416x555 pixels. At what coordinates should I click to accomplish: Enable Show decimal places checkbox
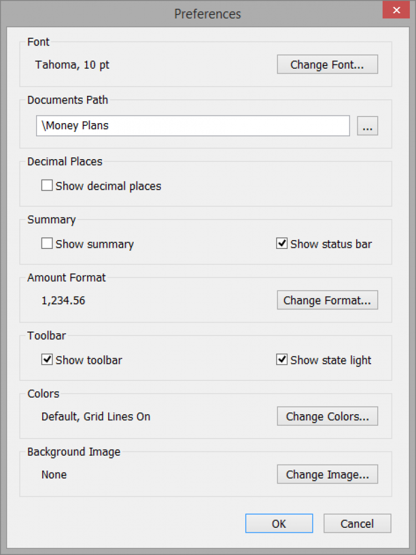click(x=47, y=186)
